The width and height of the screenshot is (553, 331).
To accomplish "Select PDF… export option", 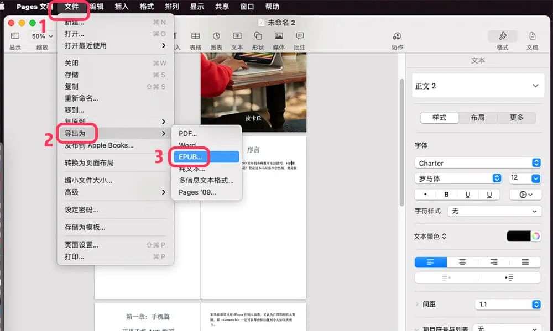I will [x=206, y=134].
